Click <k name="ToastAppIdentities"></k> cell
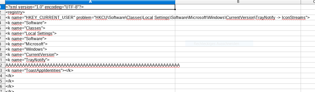 point(90,70)
